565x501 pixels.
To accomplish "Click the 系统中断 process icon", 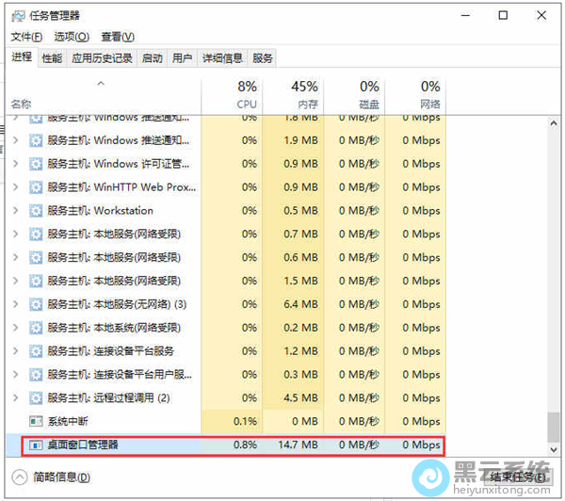I will coord(36,421).
